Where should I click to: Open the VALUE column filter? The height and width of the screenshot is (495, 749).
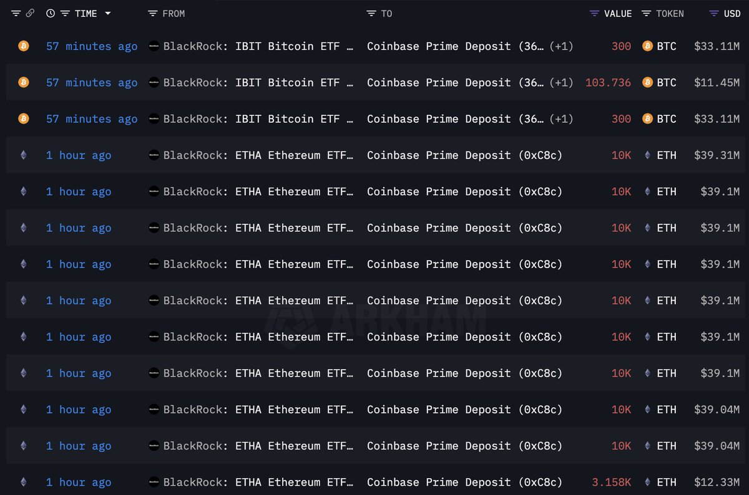click(594, 14)
